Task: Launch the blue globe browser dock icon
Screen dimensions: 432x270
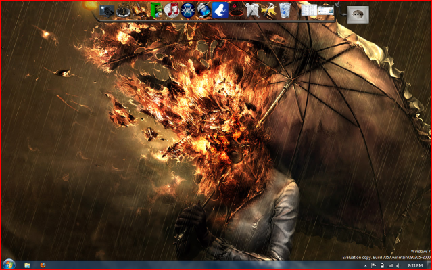Action: [x=203, y=10]
